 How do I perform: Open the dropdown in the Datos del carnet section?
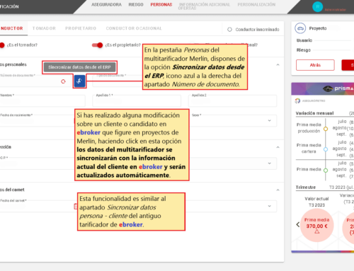pyautogui.click(x=269, y=206)
